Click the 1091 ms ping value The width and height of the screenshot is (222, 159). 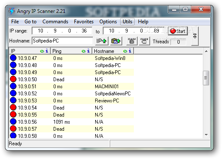(x=62, y=122)
